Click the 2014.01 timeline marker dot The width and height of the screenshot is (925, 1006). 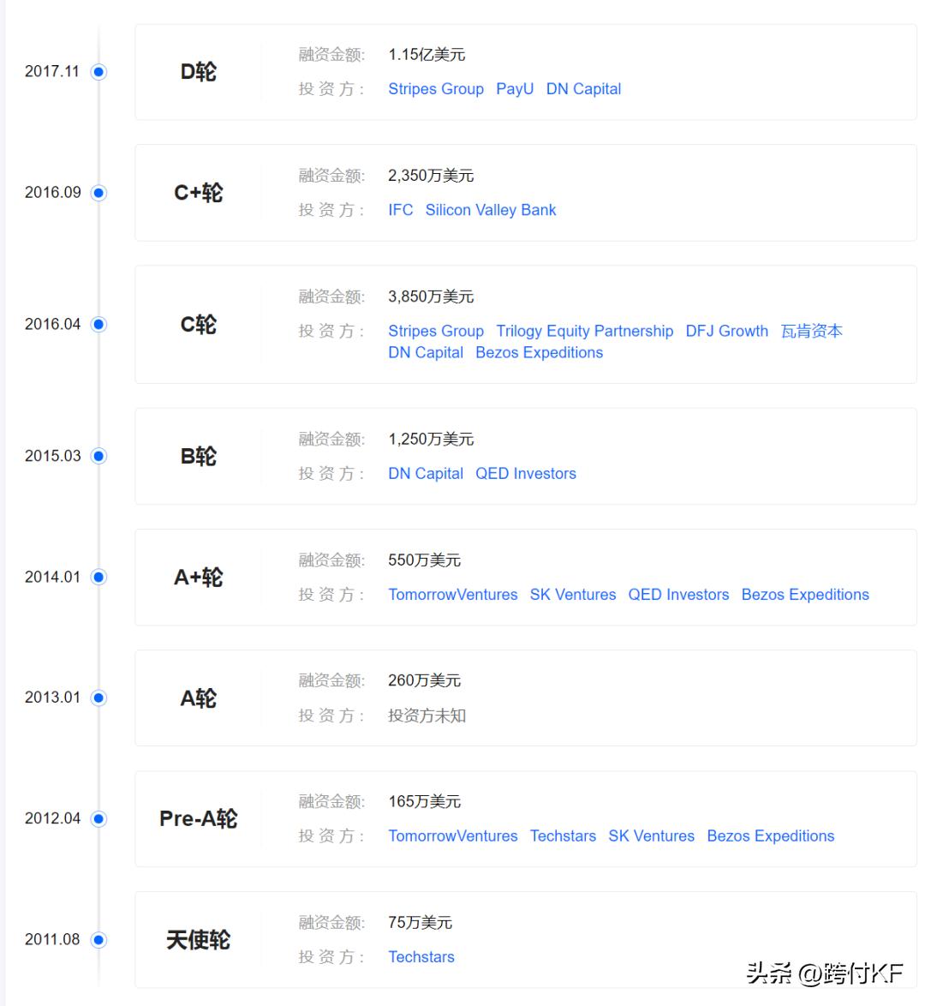[98, 577]
